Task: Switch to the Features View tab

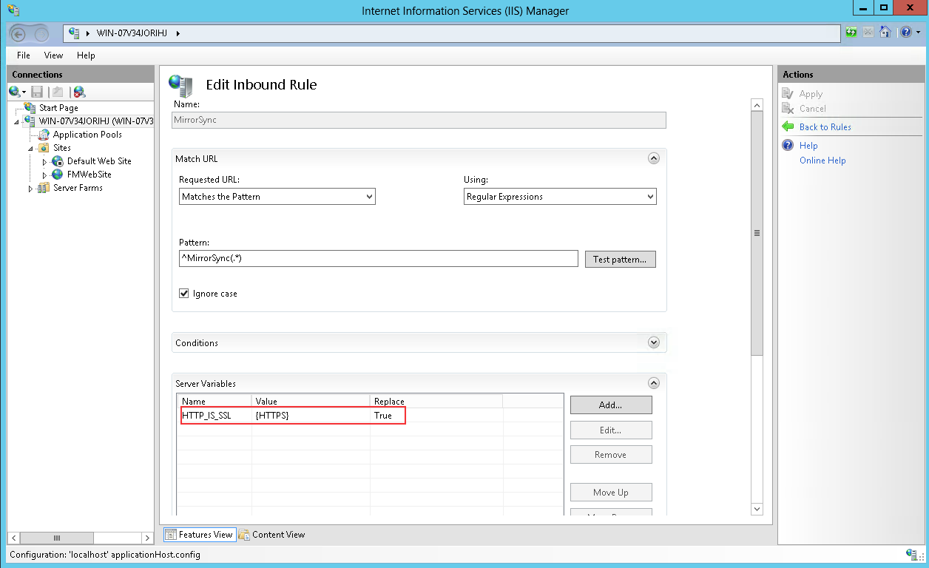Action: point(199,535)
